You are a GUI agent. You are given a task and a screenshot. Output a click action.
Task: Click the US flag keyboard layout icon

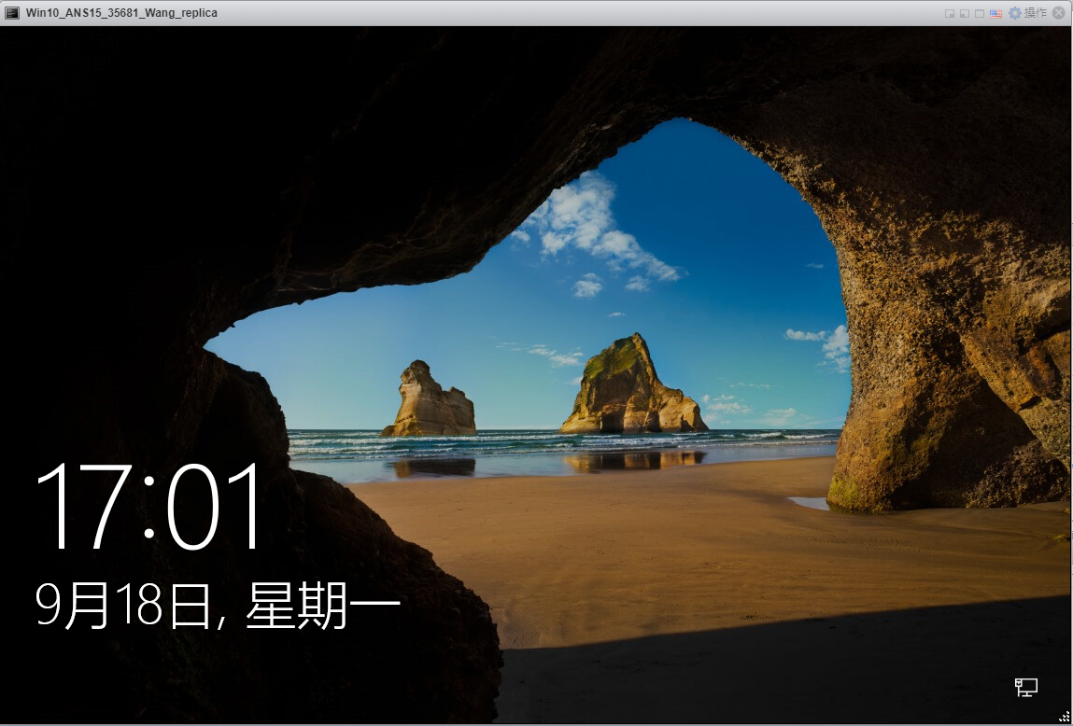point(995,13)
